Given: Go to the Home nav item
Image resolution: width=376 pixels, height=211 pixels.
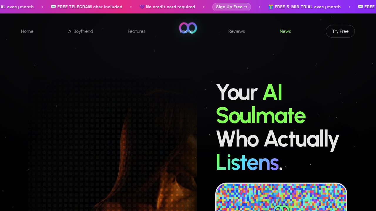Looking at the screenshot, I should coord(27,31).
